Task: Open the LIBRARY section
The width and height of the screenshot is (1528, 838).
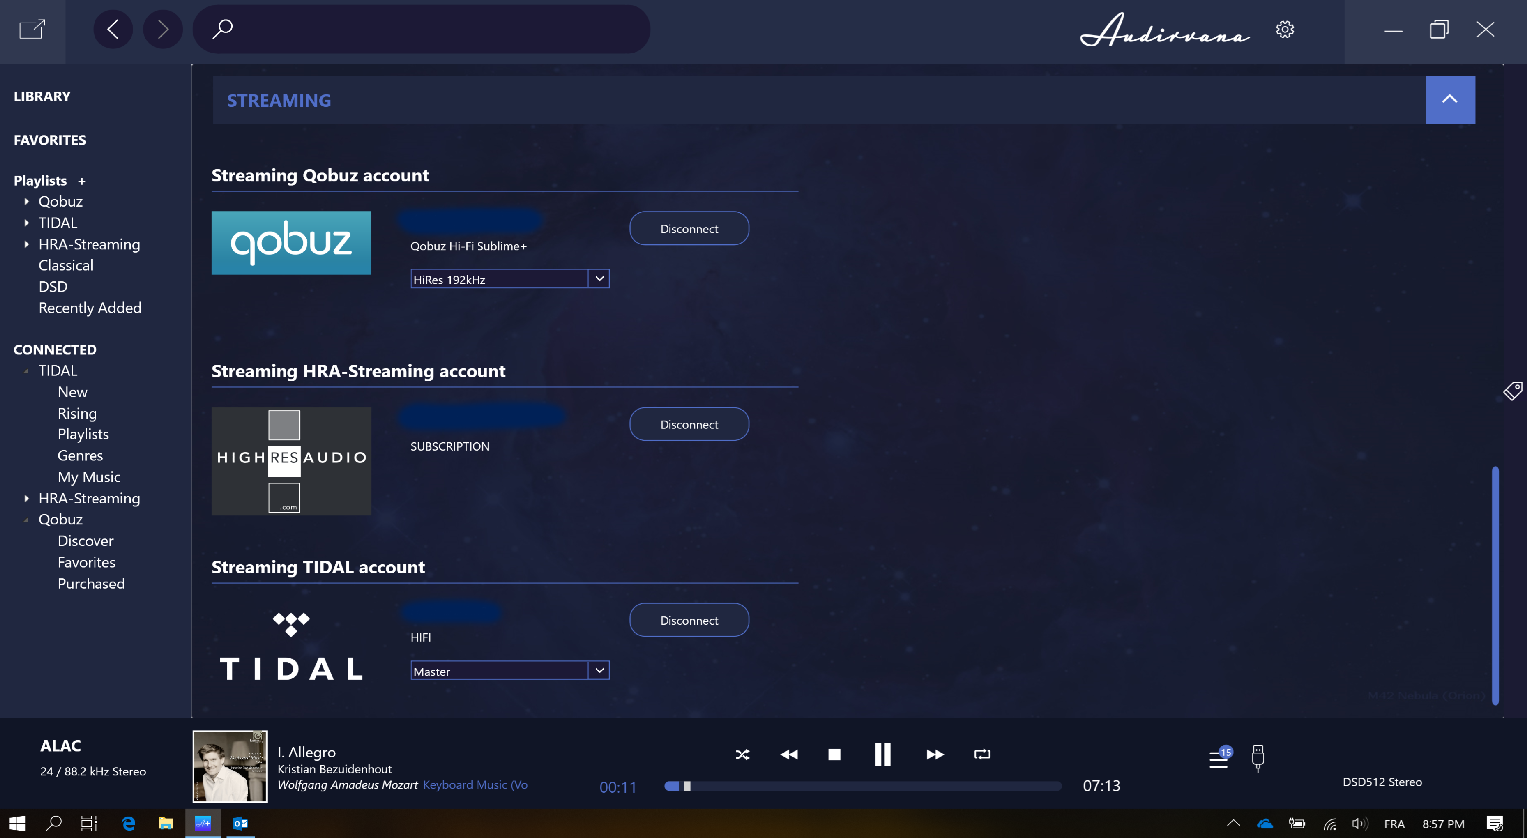Action: (41, 96)
